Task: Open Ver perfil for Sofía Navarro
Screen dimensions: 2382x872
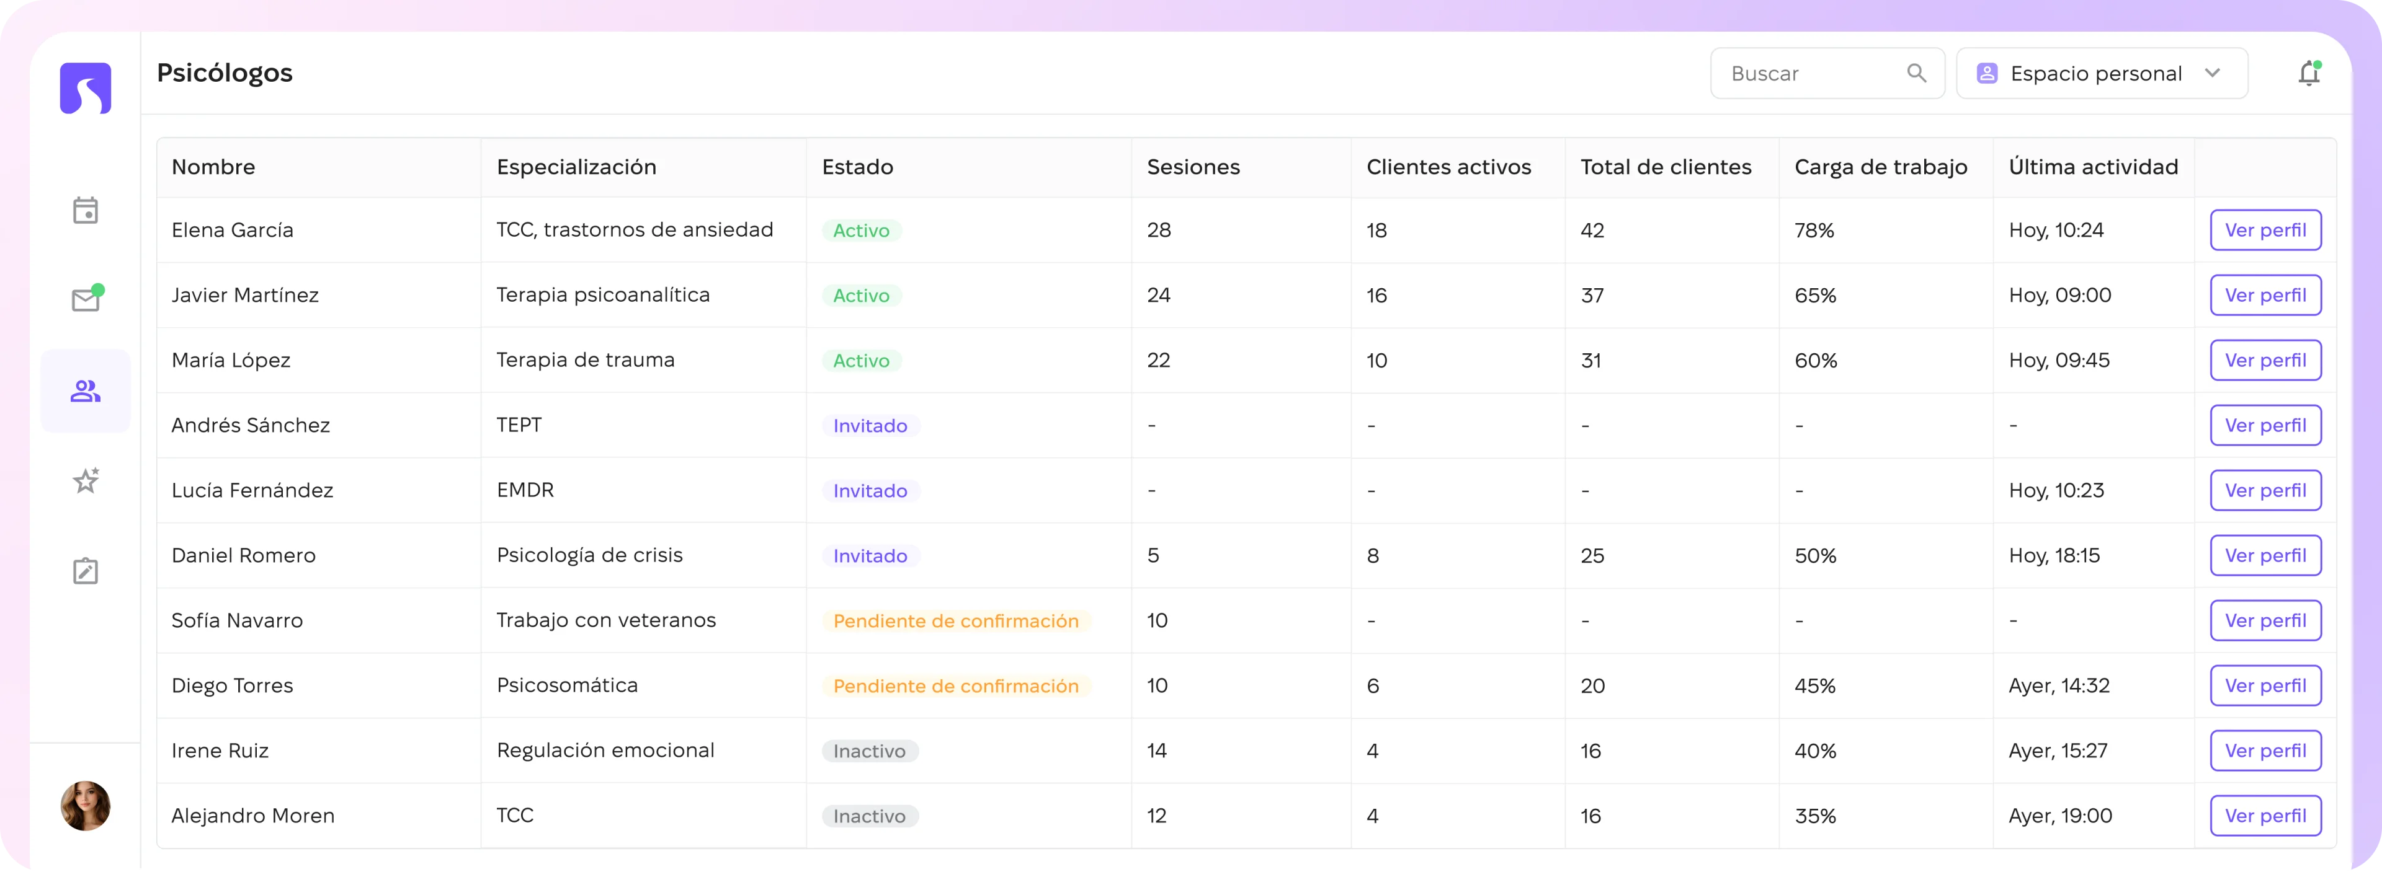Action: pos(2265,621)
